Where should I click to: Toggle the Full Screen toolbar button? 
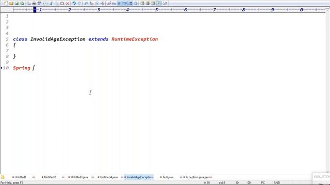158,4
